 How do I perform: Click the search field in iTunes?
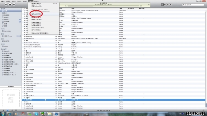pos(193,5)
